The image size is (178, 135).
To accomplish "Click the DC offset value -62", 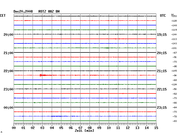I will 175,94.
